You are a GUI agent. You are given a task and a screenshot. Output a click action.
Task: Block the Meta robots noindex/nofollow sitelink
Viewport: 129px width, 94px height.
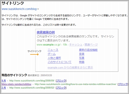click(x=123, y=84)
